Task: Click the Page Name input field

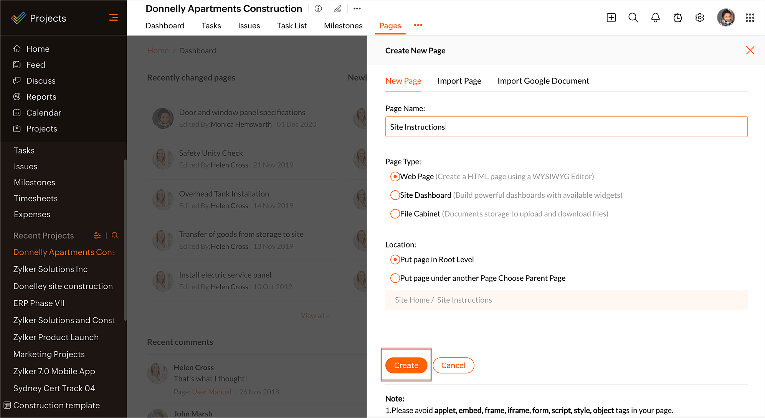Action: tap(566, 127)
